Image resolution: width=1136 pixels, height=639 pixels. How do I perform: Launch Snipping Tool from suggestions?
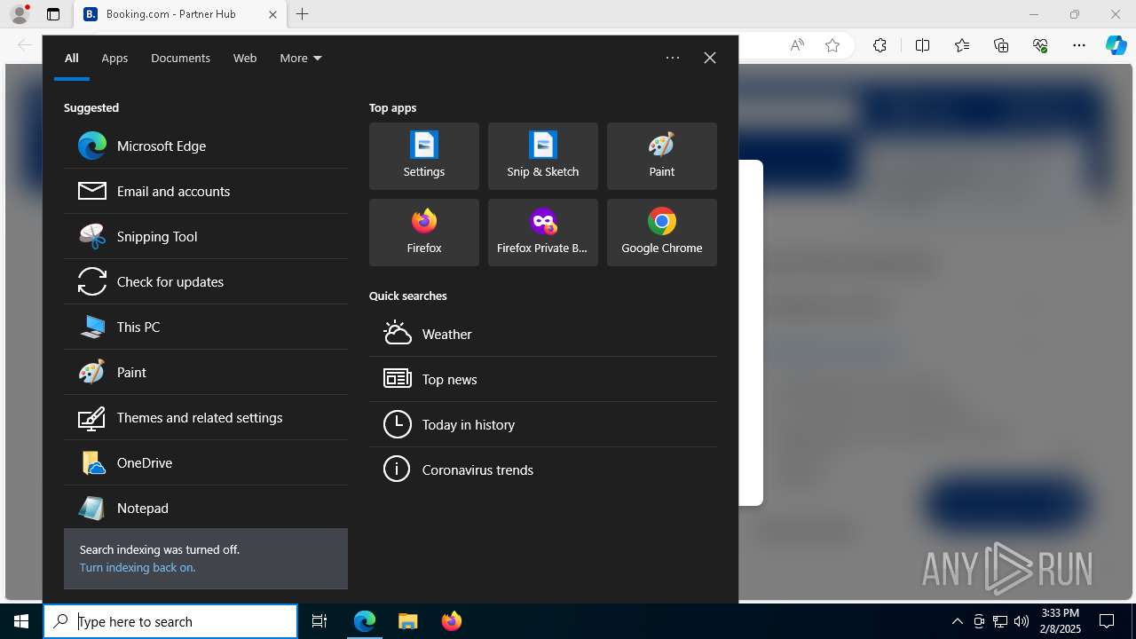tap(206, 236)
